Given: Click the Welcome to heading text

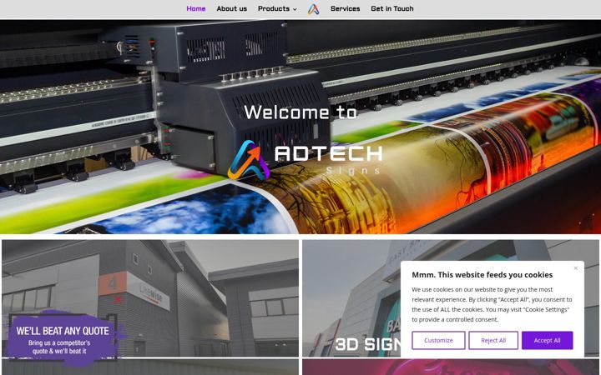Looking at the screenshot, I should pyautogui.click(x=300, y=112).
